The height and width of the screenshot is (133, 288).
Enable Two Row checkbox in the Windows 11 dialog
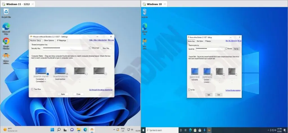tap(32, 89)
